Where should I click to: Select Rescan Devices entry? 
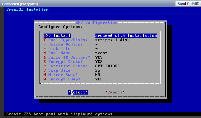[63, 44]
